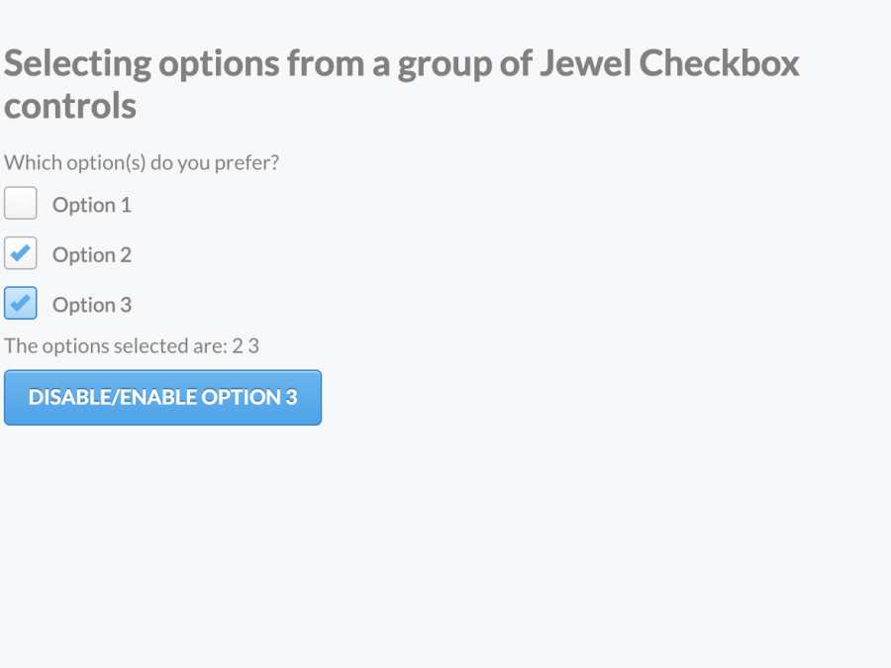Uncheck the Option 2 checkbox
This screenshot has width=891, height=668.
click(x=21, y=253)
